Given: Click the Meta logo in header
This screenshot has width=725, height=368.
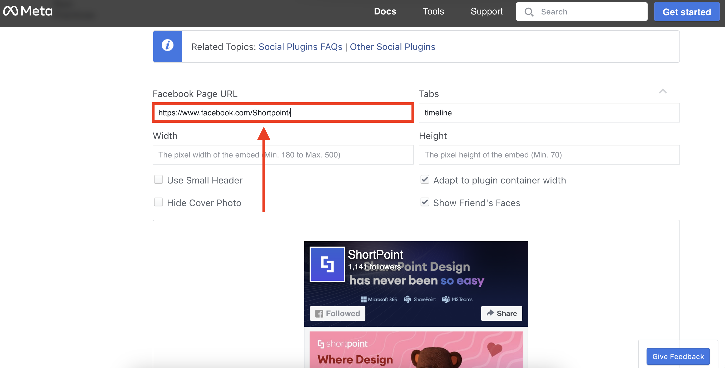Looking at the screenshot, I should [28, 11].
